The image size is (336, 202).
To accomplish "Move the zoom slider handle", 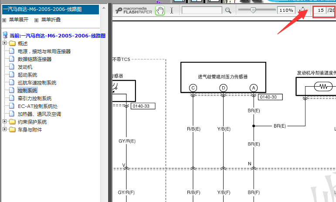I will click(x=253, y=10).
